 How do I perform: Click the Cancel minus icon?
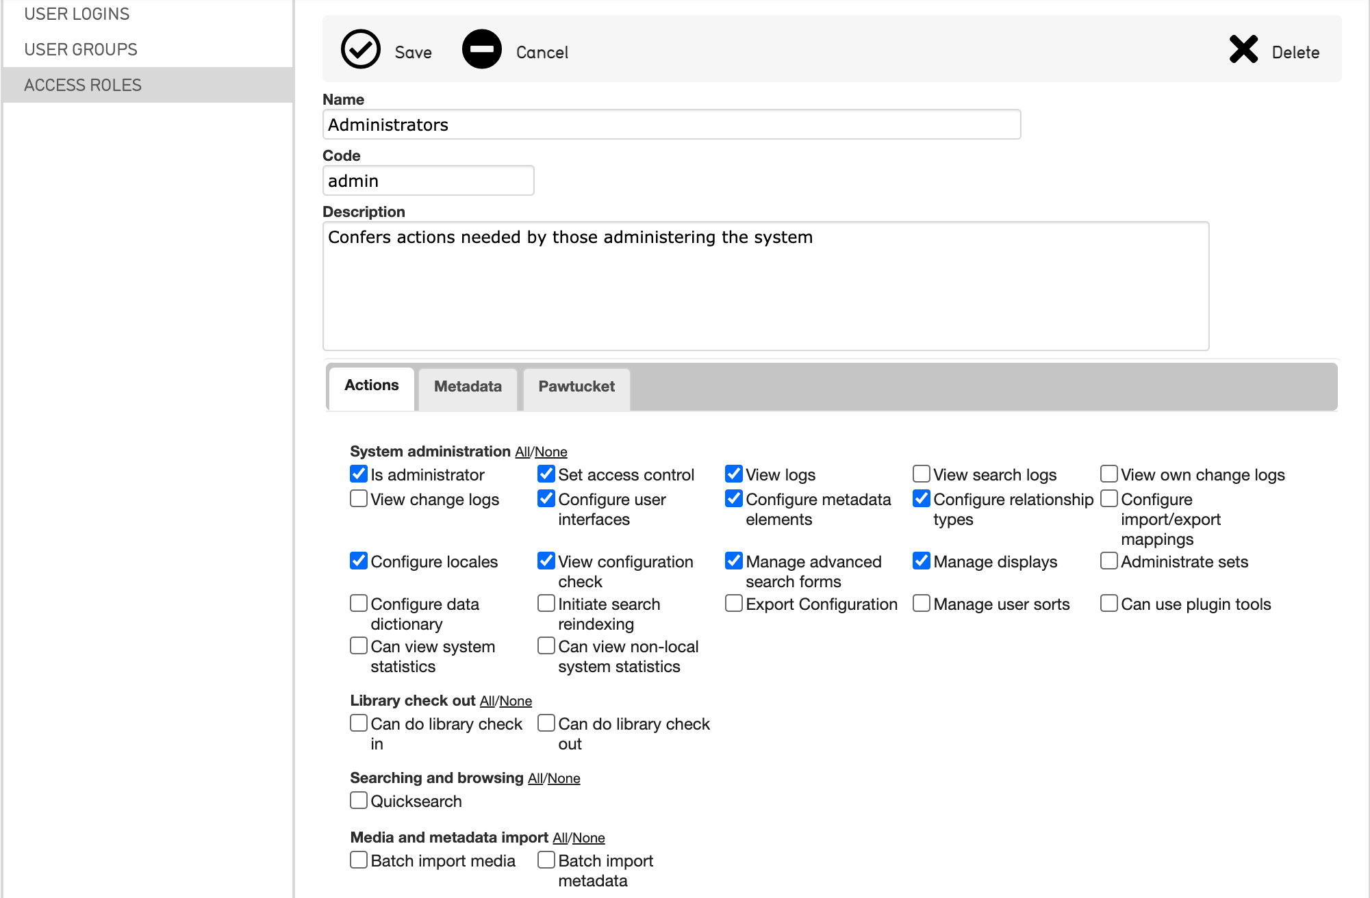click(481, 49)
